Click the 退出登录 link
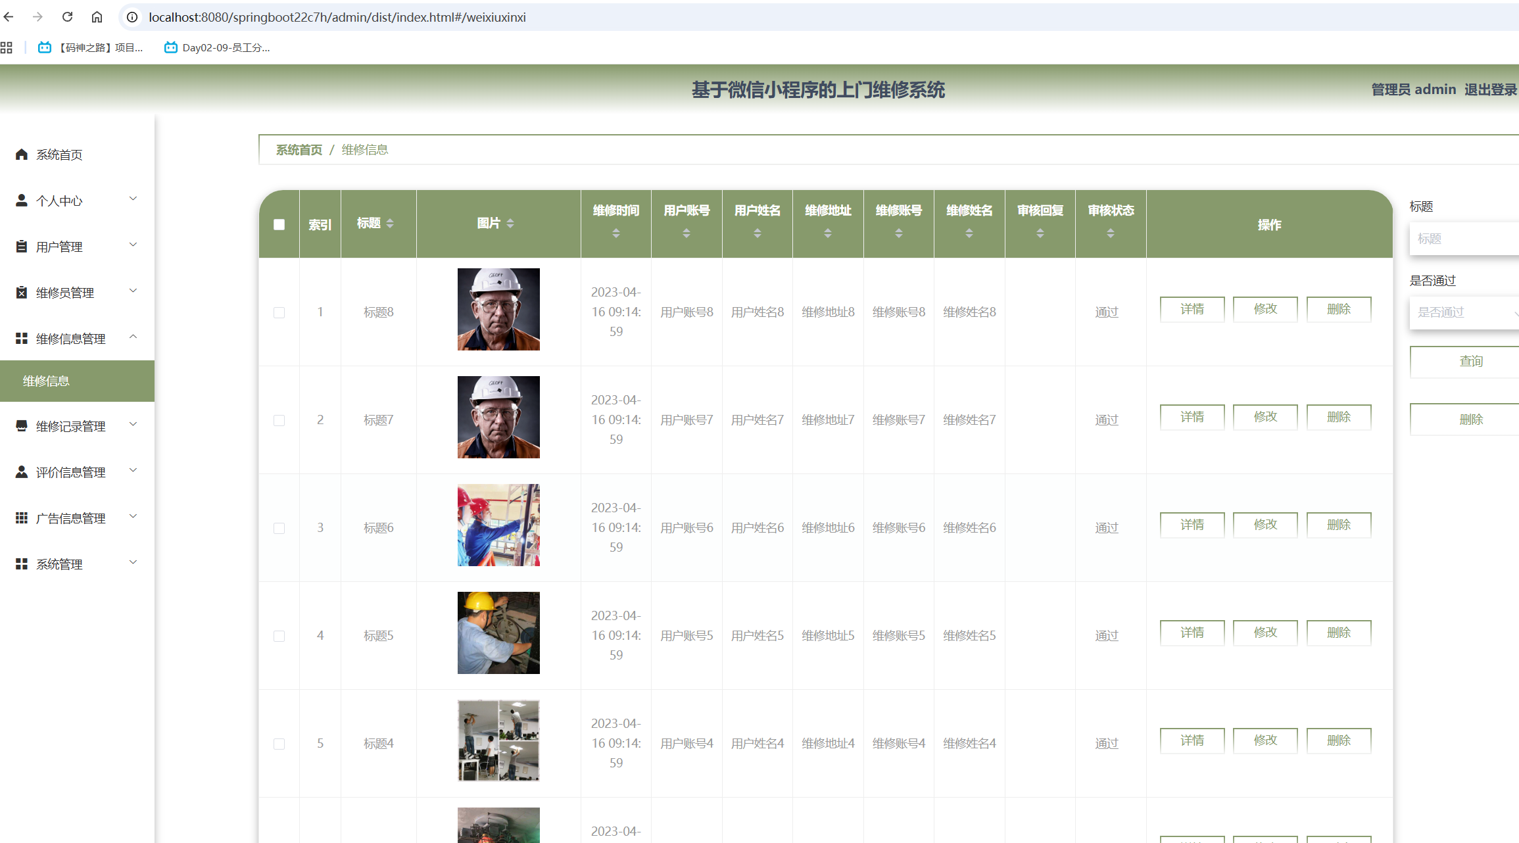The image size is (1519, 843). (x=1490, y=89)
